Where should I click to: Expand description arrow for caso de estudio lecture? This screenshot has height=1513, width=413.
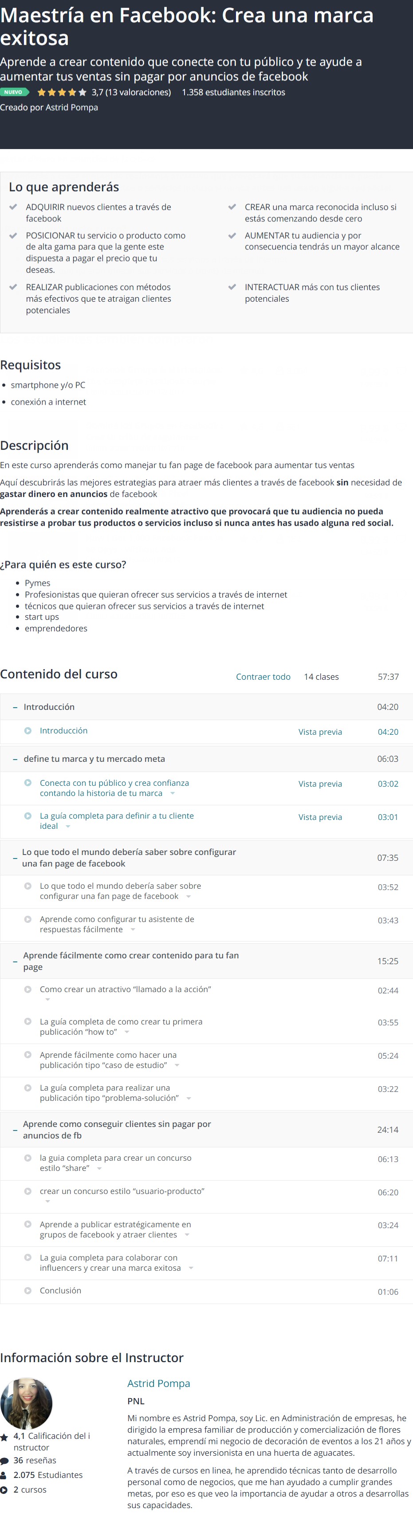point(177,1065)
